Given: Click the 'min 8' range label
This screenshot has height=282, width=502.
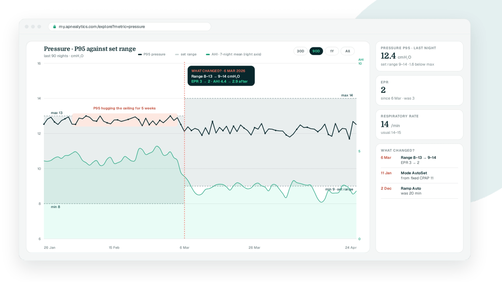Looking at the screenshot, I should click(56, 207).
